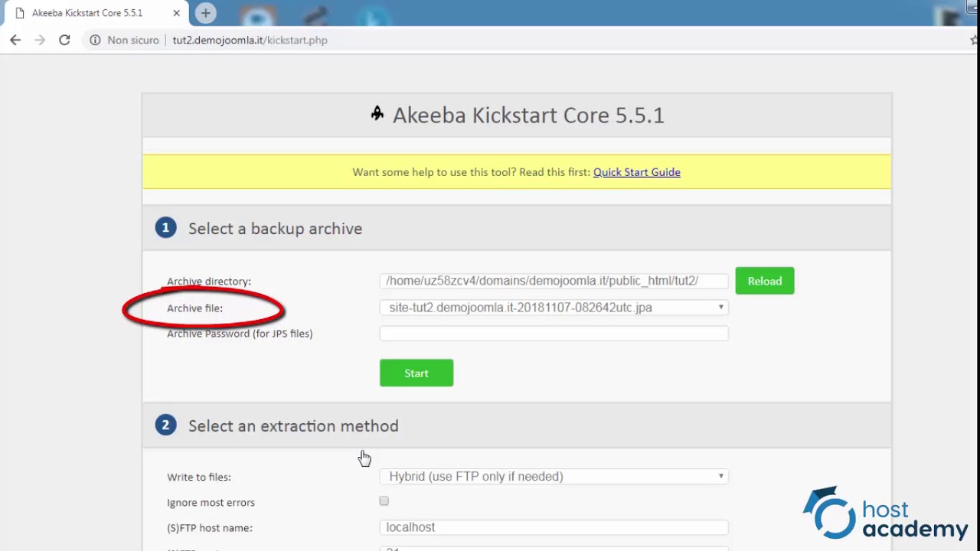Click the "Archive directory:" label
This screenshot has height=551, width=980.
(x=209, y=282)
